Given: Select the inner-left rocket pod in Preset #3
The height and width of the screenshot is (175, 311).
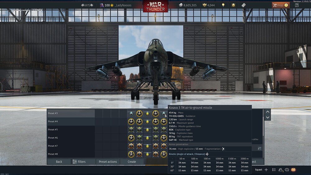Looking at the screenshot, I should [x=139, y=113].
